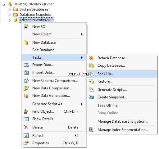Choose Detach Database... in Tasks submenu

(x=122, y=58)
